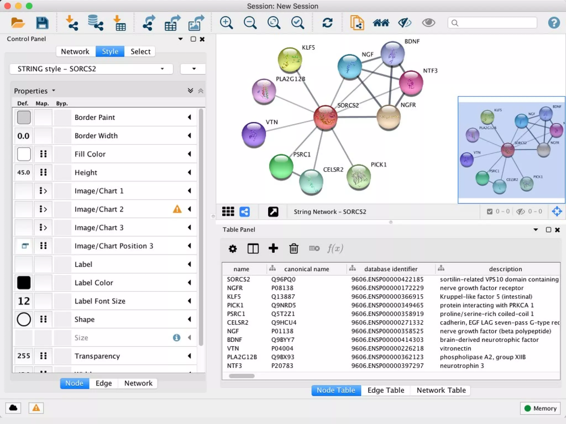
Task: Open table options gear icon
Action: click(232, 248)
